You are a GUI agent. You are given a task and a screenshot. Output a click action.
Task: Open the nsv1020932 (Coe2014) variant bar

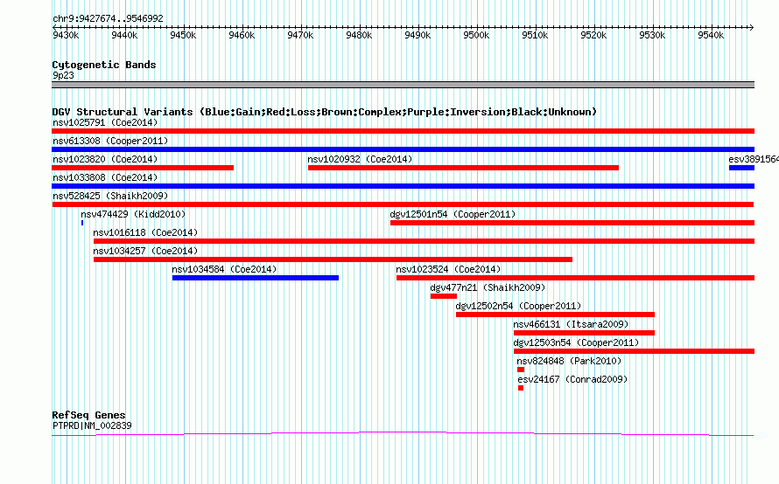click(463, 168)
